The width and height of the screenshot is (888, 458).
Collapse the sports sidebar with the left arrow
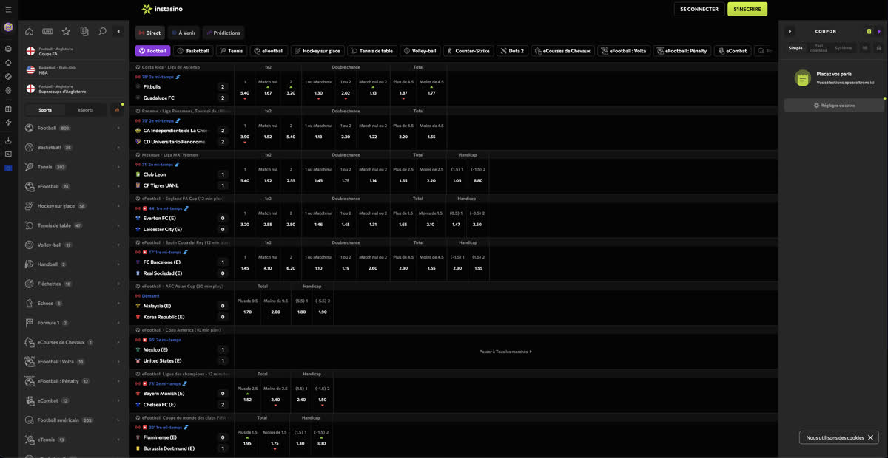[119, 32]
